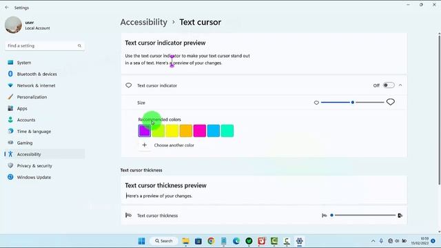Open the notification badge in taskbar
The image size is (441, 248).
(433, 241)
